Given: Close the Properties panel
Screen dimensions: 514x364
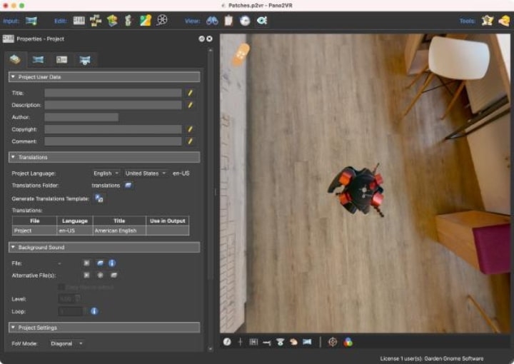Looking at the screenshot, I should point(209,39).
